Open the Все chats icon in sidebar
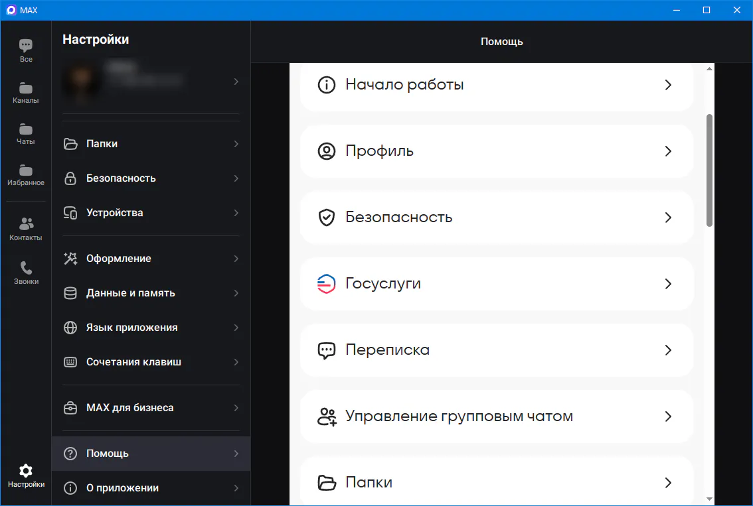The image size is (753, 506). pyautogui.click(x=26, y=46)
